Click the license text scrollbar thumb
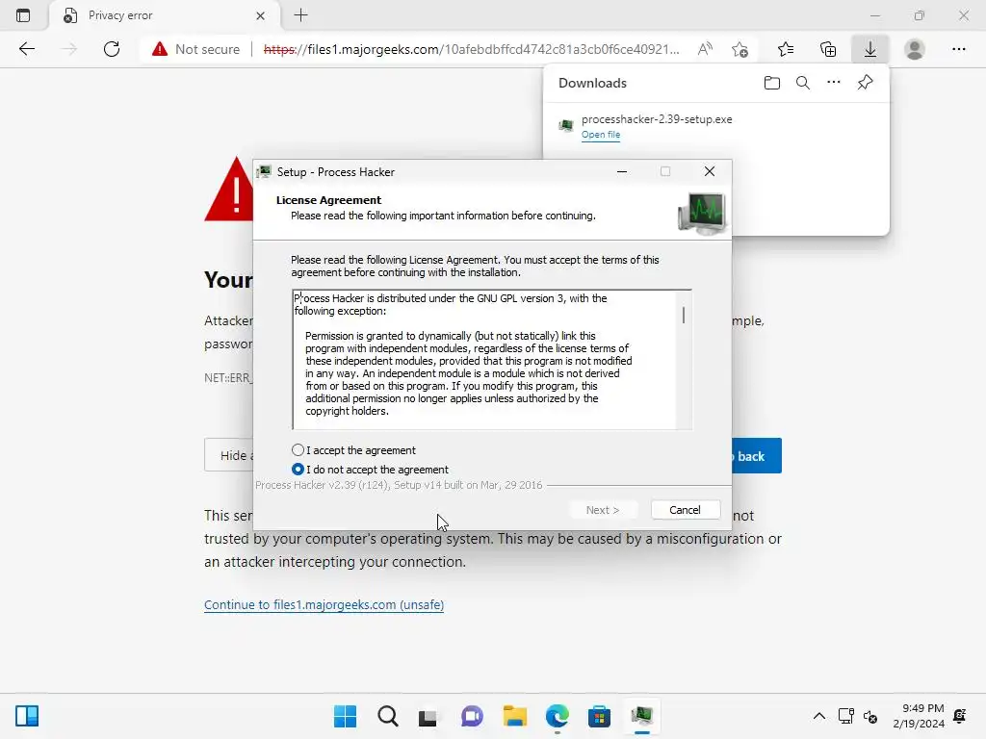Screen dimensions: 986x739 tap(684, 315)
